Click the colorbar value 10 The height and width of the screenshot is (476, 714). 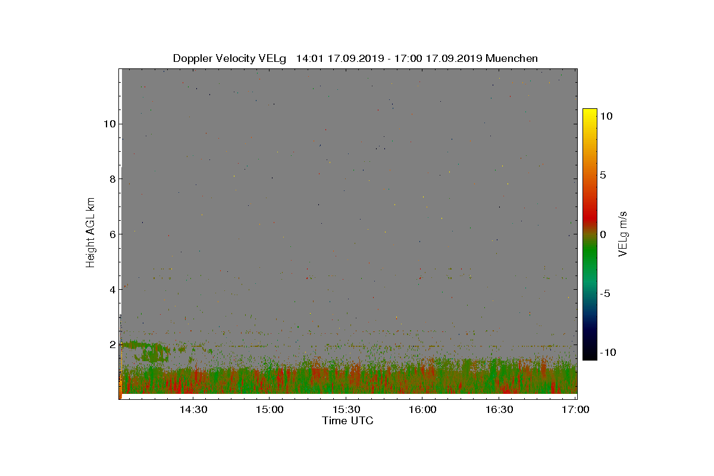pyautogui.click(x=606, y=117)
